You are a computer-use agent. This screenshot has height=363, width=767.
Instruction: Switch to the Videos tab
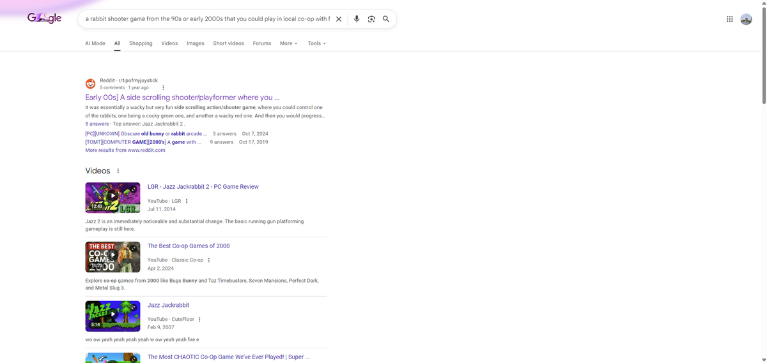pyautogui.click(x=169, y=43)
